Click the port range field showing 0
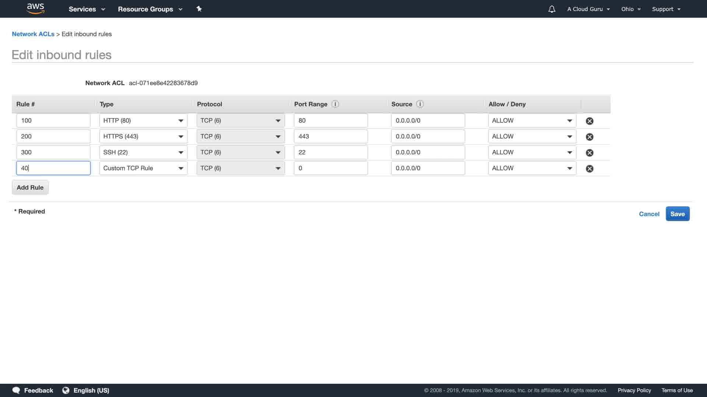The width and height of the screenshot is (707, 397). (x=331, y=168)
